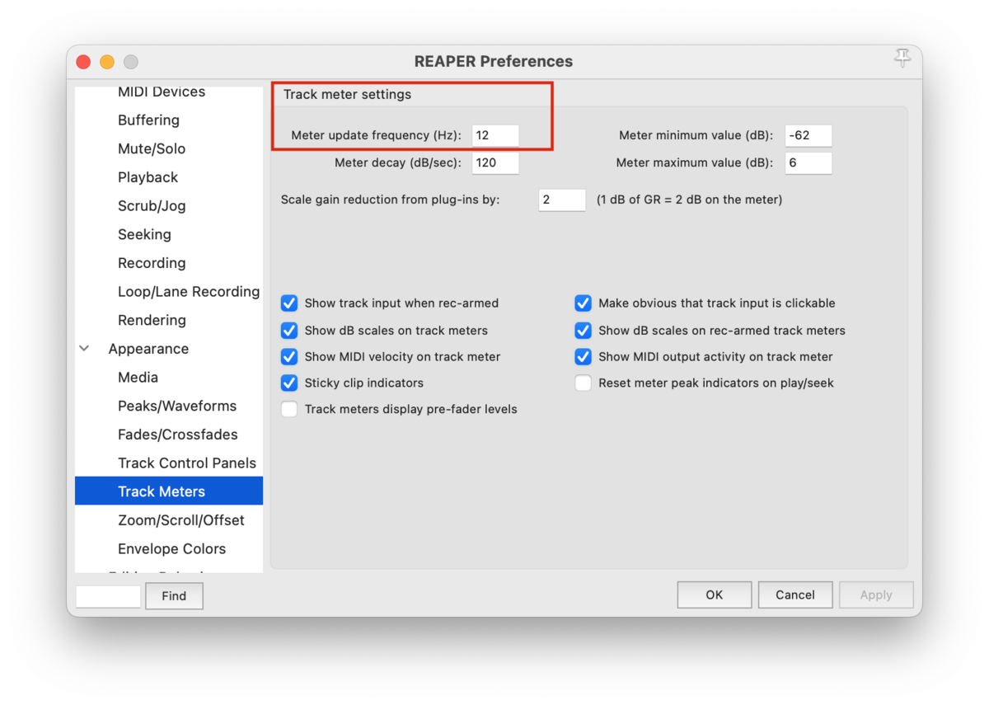Viewport: 989px width, 705px height.
Task: Open the Envelope Colors page
Action: coord(171,548)
